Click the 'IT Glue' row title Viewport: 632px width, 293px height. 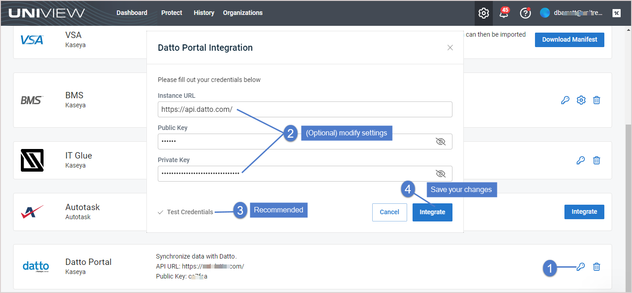point(78,155)
